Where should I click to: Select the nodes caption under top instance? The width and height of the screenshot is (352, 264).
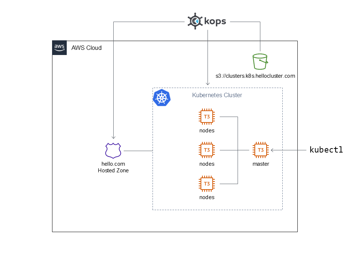coord(207,131)
